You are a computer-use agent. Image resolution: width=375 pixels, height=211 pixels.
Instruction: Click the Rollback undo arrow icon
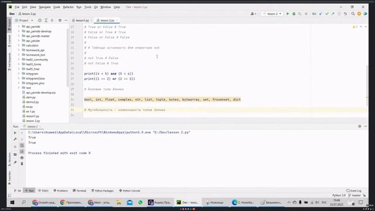[x=345, y=14]
